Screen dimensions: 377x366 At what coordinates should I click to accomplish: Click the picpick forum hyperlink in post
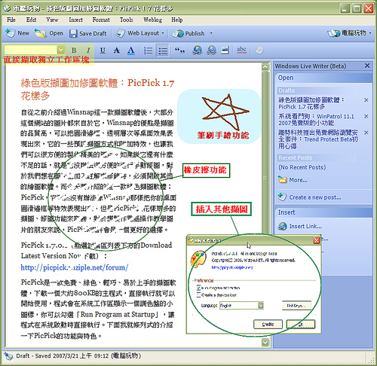click(x=75, y=267)
